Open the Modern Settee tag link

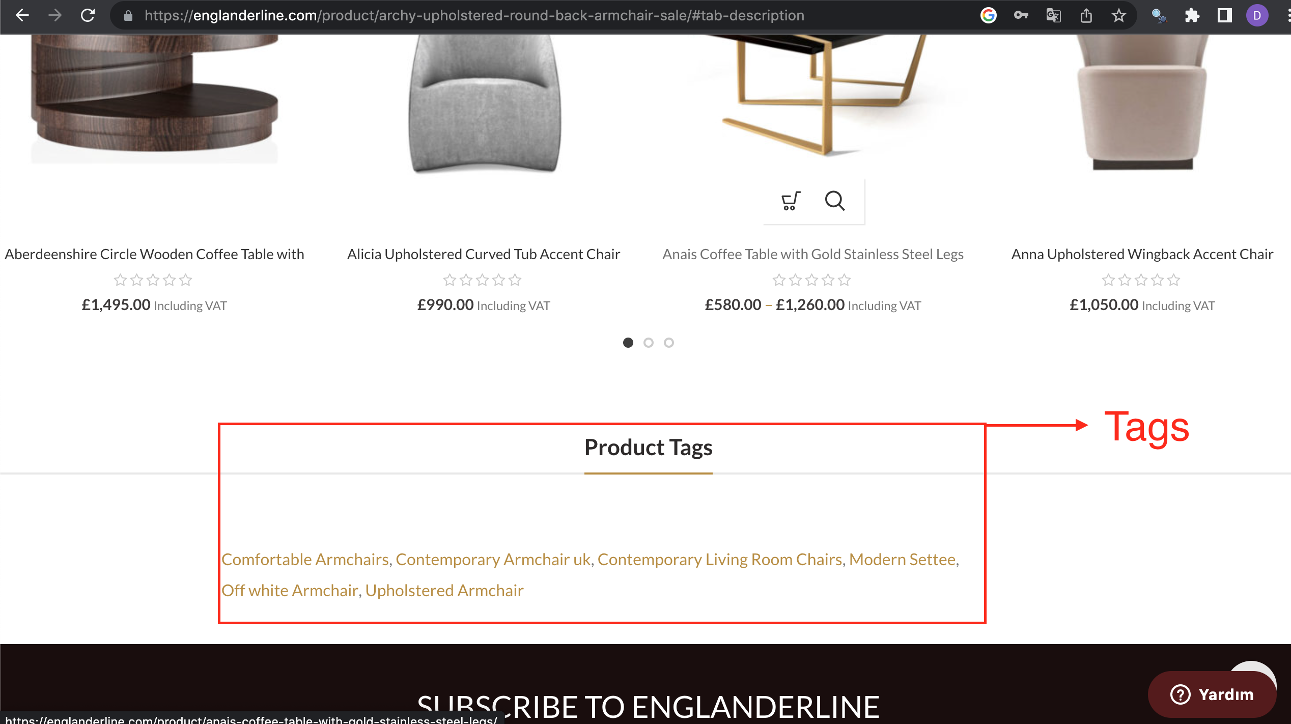(902, 559)
